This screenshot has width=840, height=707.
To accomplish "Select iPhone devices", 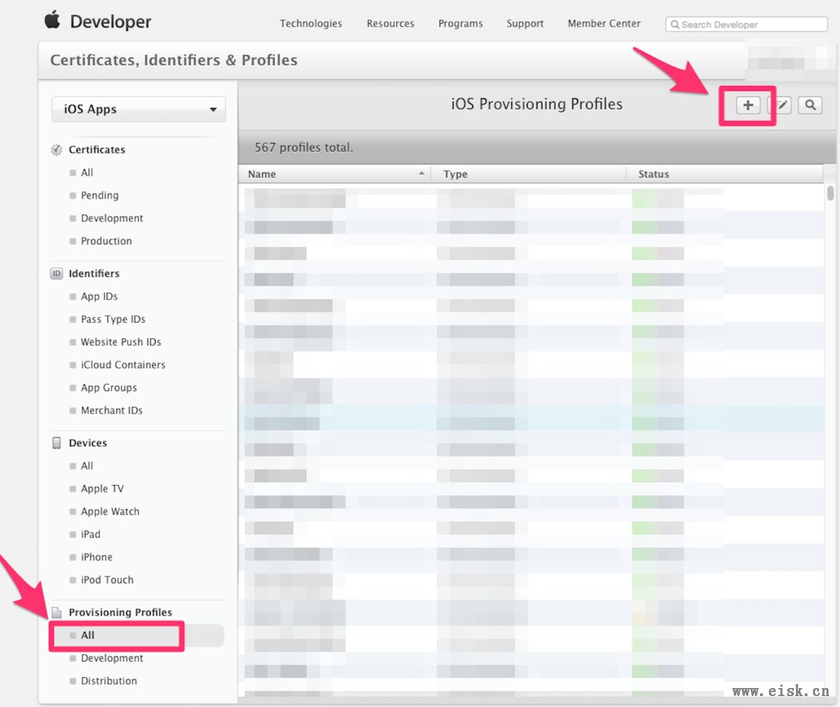I will [97, 557].
